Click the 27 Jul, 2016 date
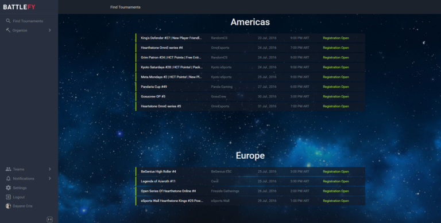The image size is (441, 223). click(x=267, y=87)
